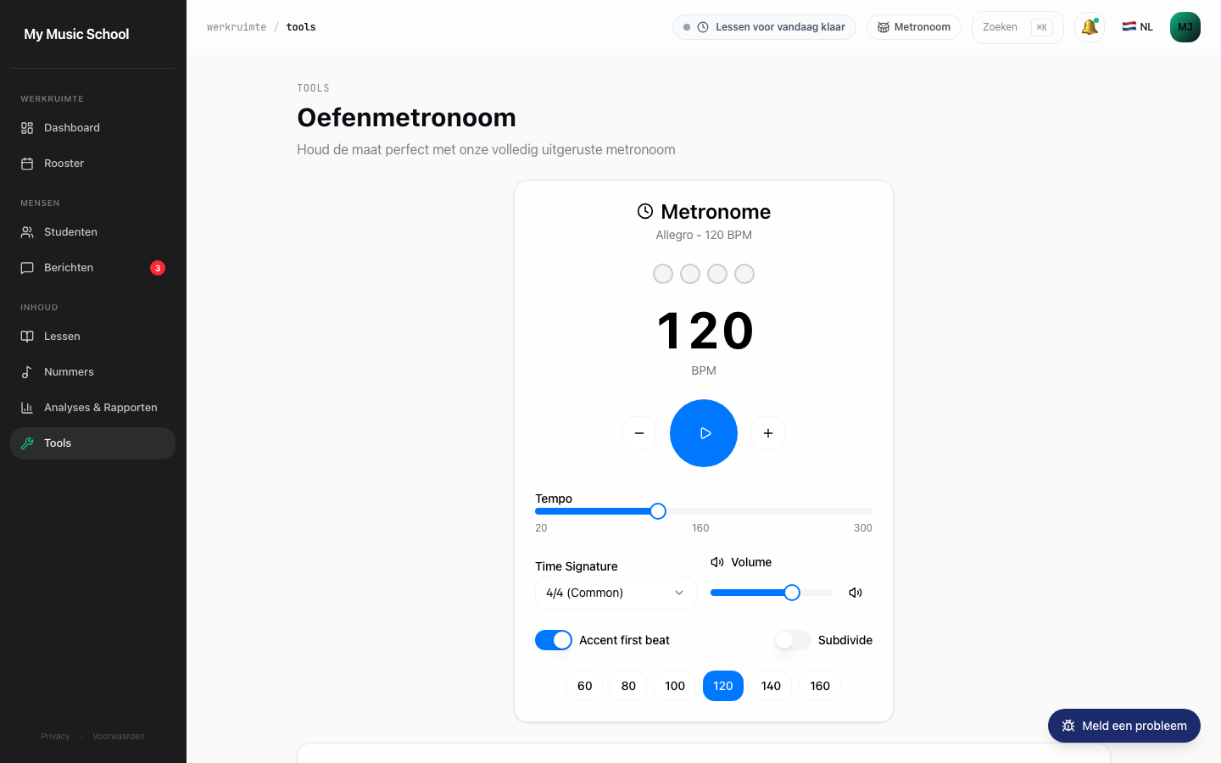1221x763 pixels.
Task: Open the Rooster schedule page
Action: pos(92,164)
